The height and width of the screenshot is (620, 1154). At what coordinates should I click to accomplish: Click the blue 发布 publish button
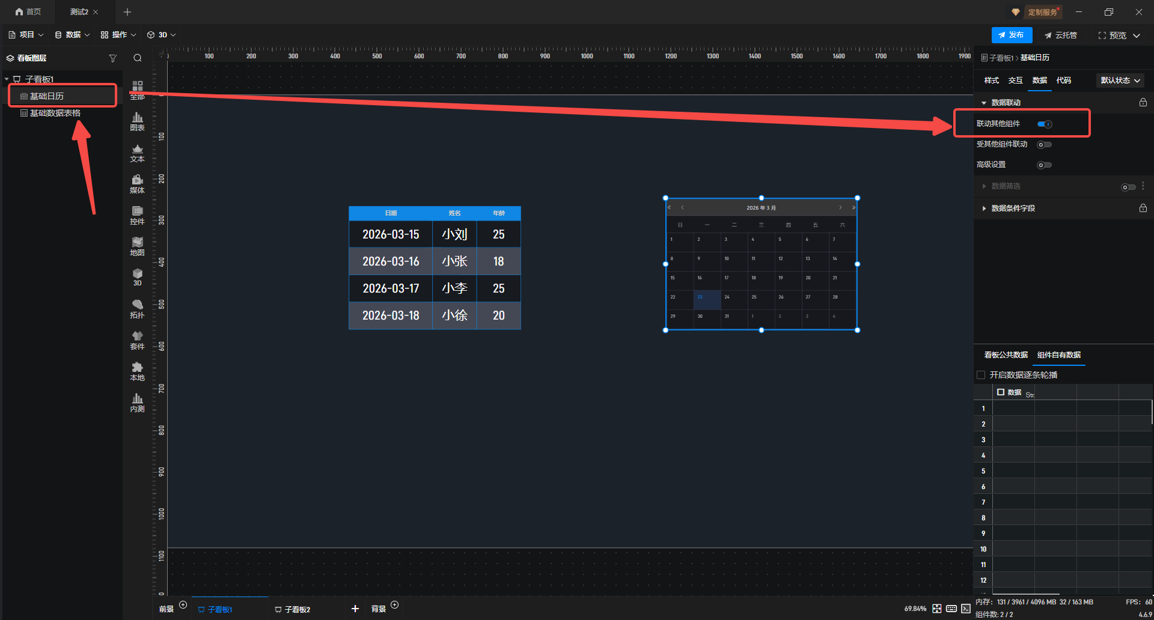tap(1012, 35)
